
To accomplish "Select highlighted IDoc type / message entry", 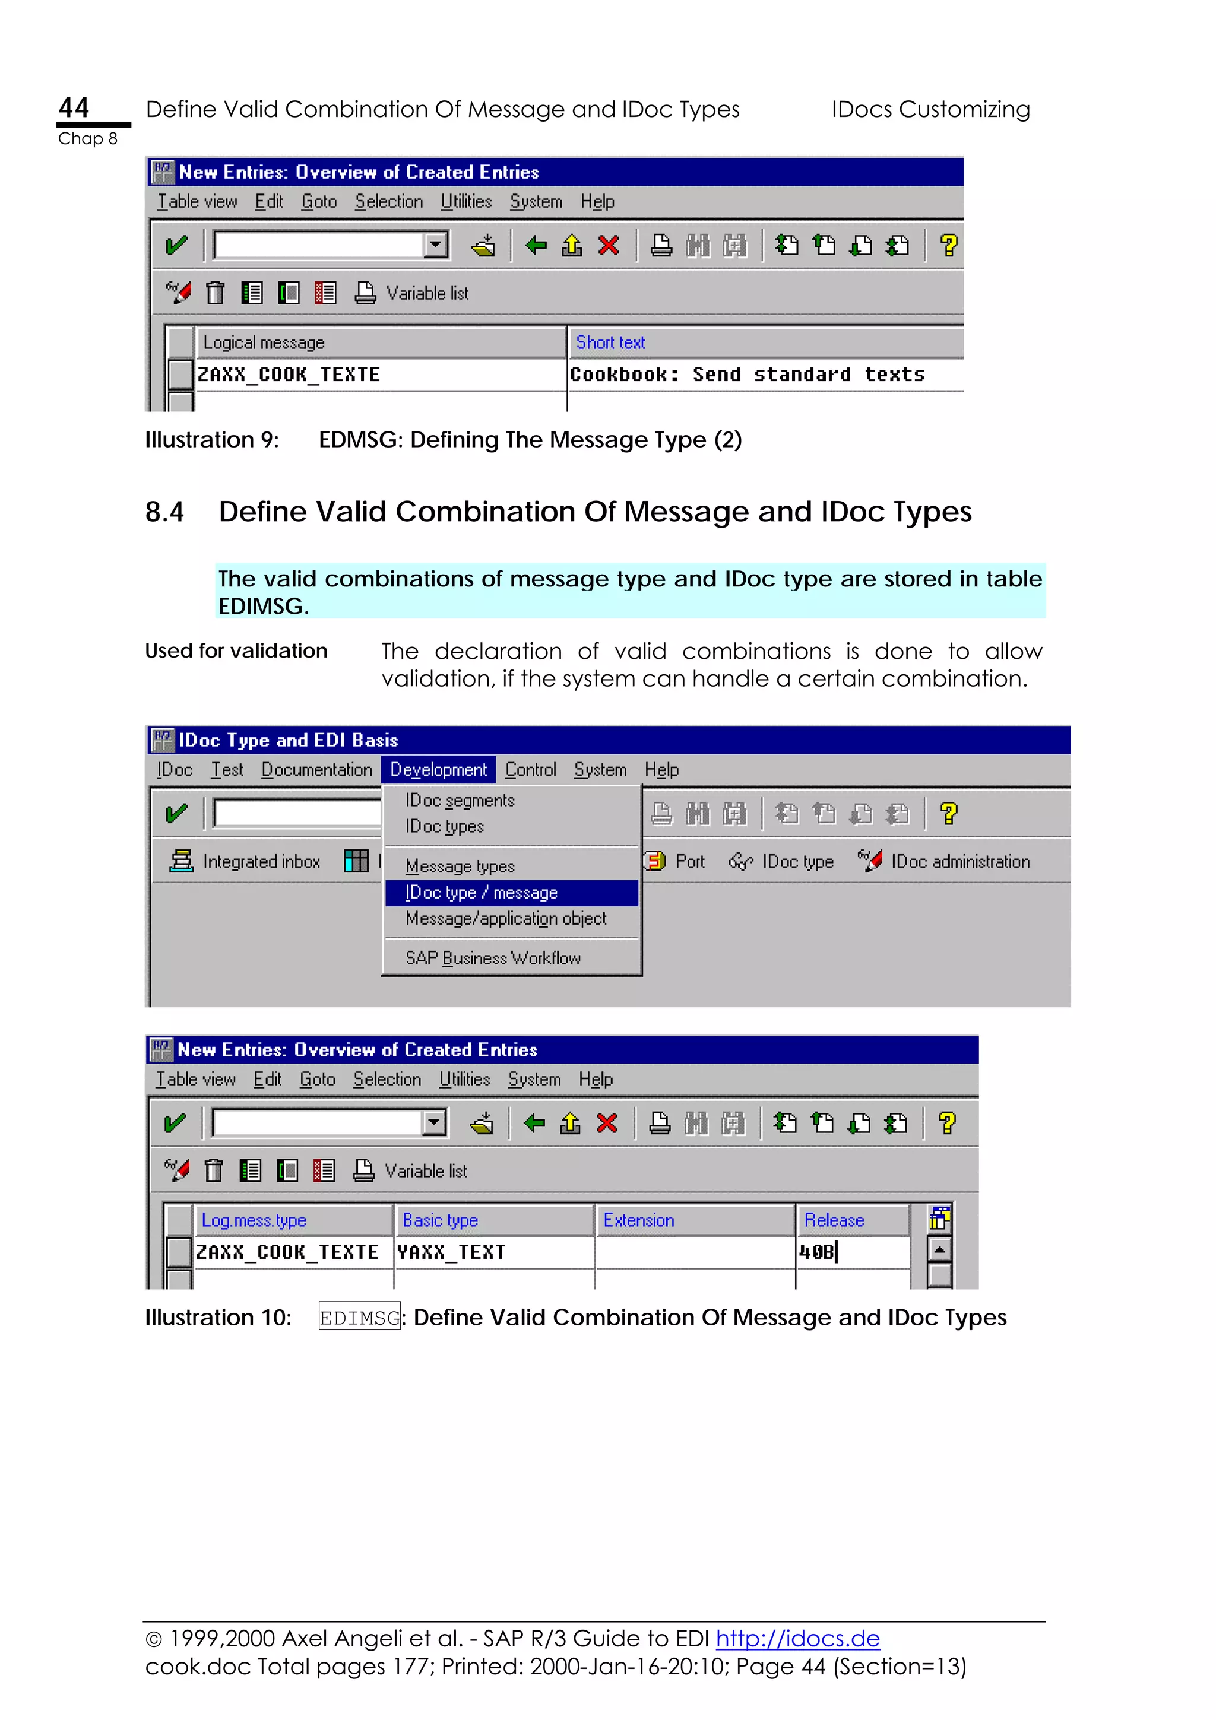I will 512,892.
